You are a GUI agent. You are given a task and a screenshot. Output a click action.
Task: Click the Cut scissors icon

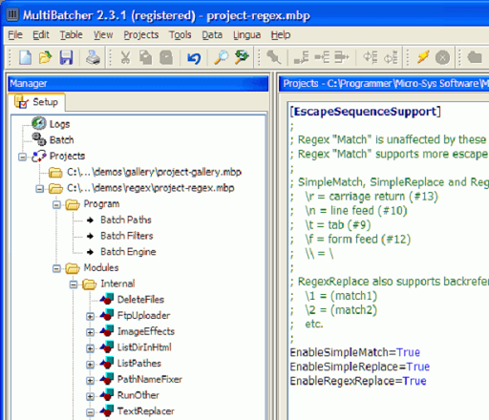pyautogui.click(x=125, y=58)
